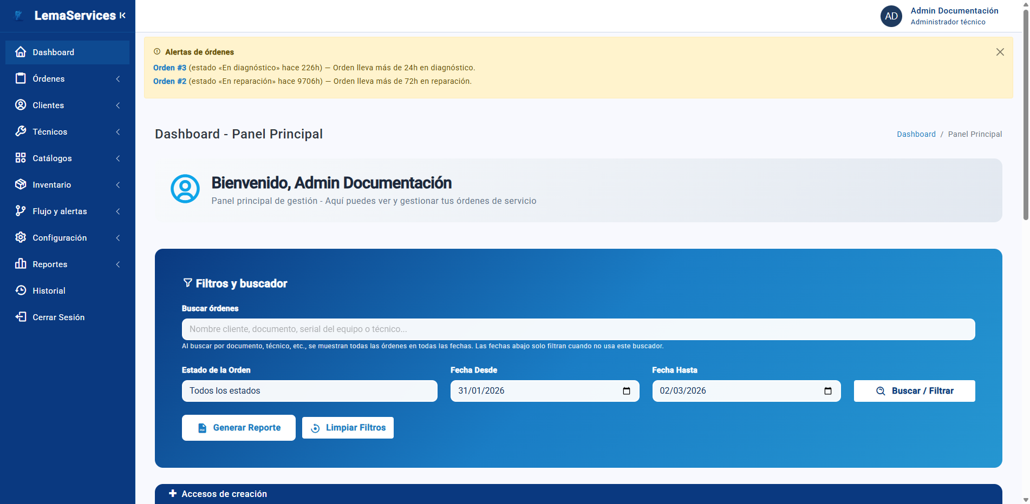Select the Historial clock icon

(21, 290)
